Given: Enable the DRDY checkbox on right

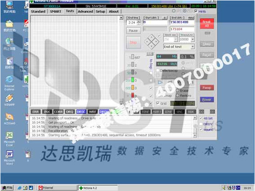Looking at the screenshot, I should (201, 124).
